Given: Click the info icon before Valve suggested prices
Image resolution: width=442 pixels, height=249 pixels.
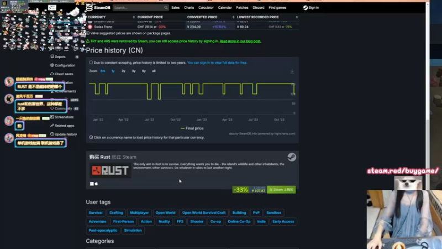Looking at the screenshot, I should pos(88,33).
